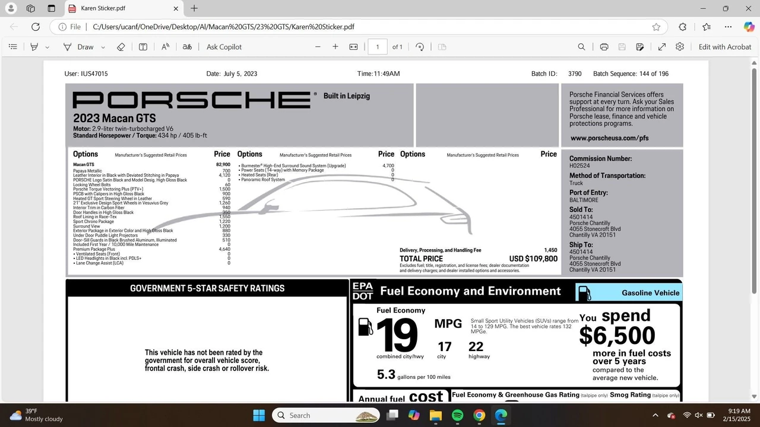Show hidden system tray icons

tap(655, 415)
